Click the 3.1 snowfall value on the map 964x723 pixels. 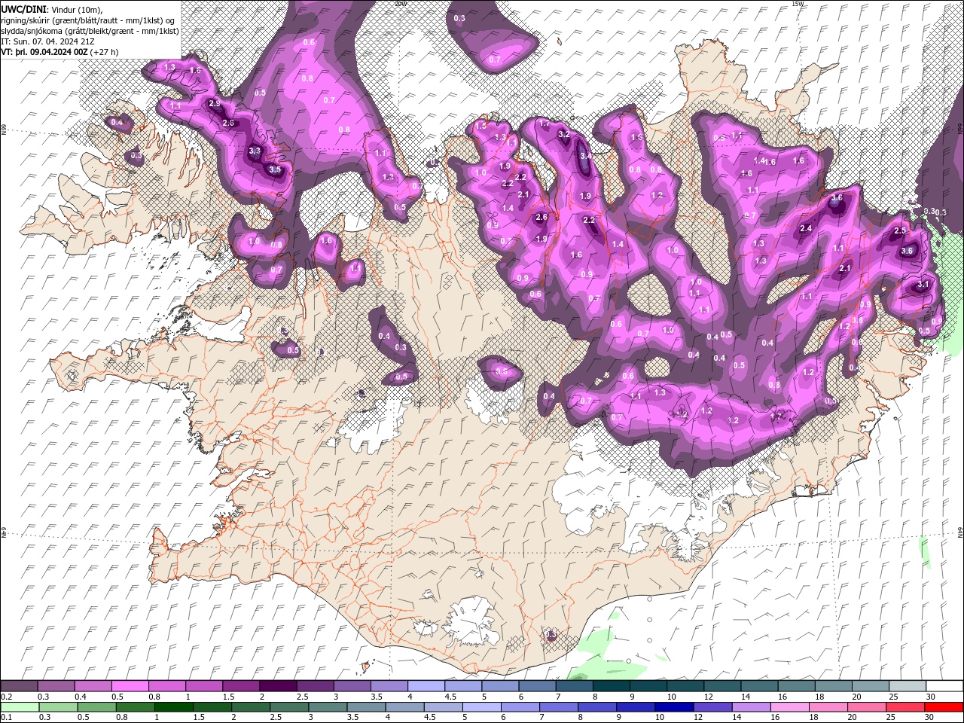(x=923, y=285)
